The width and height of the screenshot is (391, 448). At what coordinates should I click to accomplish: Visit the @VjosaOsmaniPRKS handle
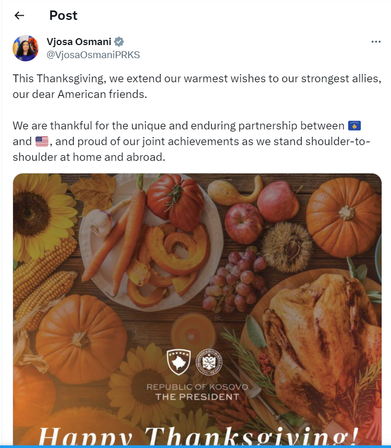[94, 54]
